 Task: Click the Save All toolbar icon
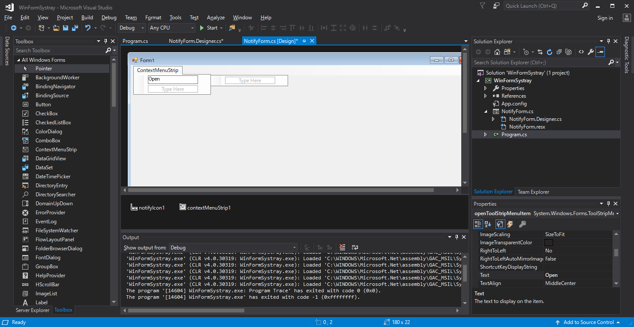click(75, 28)
